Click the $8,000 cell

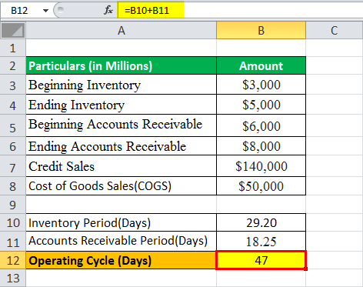pos(261,145)
